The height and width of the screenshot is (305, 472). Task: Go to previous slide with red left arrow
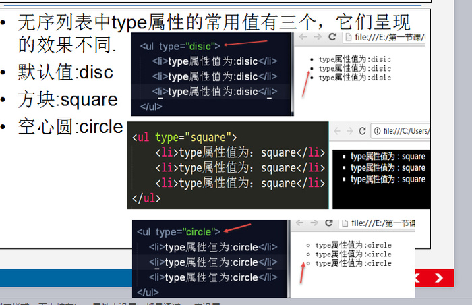tap(417, 277)
